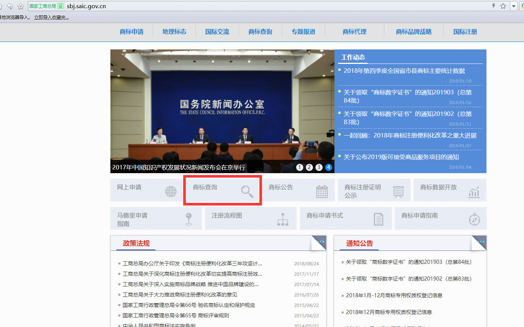The height and width of the screenshot is (327, 524).
Task: Open 2017年中国知识产权发展状况新闻发布会 caption
Action: [179, 168]
